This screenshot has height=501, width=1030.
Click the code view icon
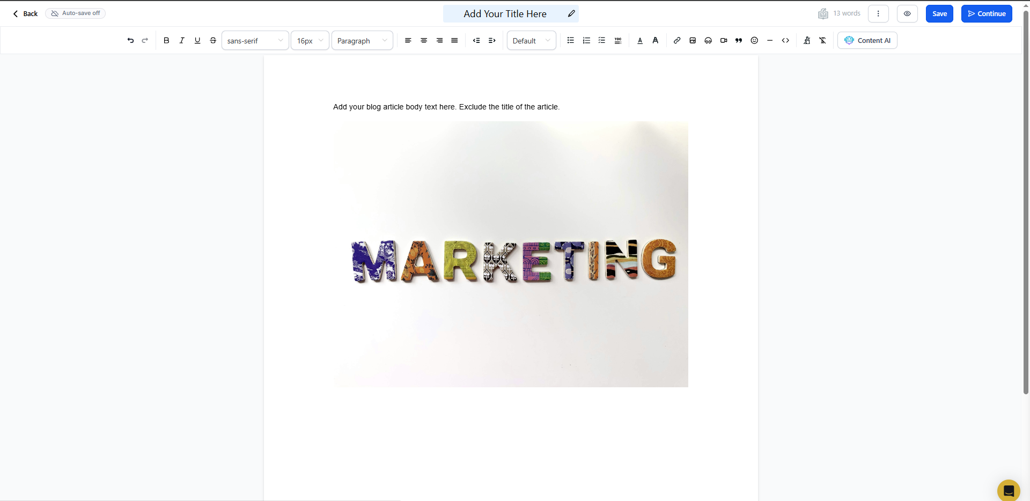(785, 41)
